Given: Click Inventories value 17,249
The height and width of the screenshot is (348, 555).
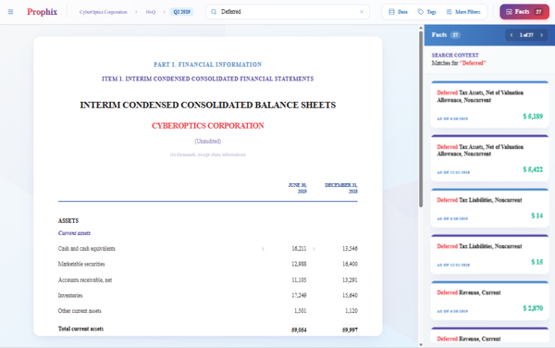Looking at the screenshot, I should (x=299, y=295).
